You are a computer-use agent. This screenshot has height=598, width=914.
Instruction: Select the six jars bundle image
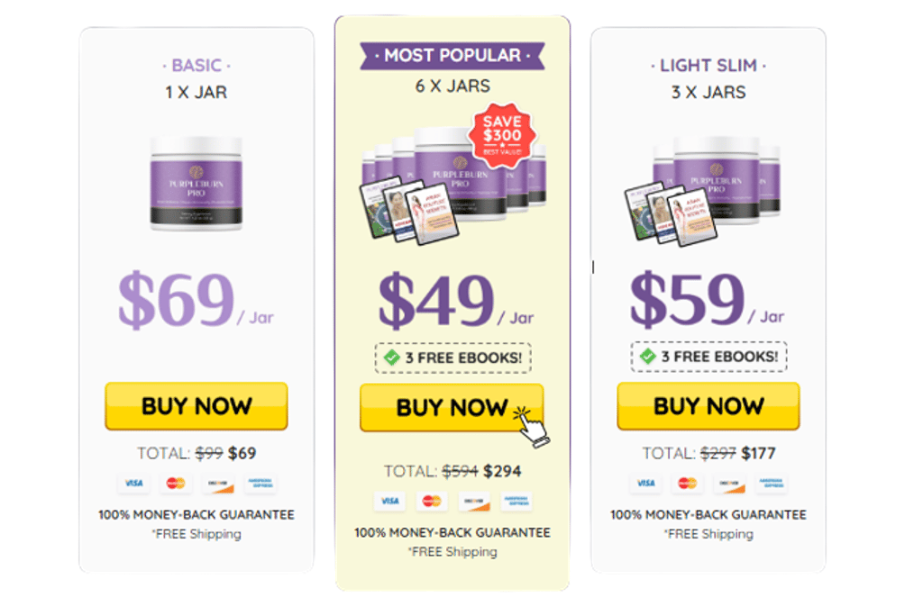(453, 186)
